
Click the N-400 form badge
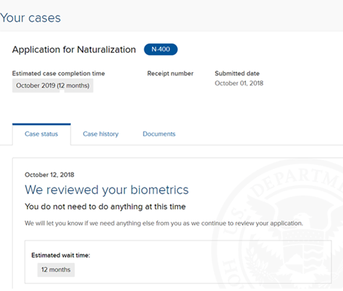[x=161, y=49]
